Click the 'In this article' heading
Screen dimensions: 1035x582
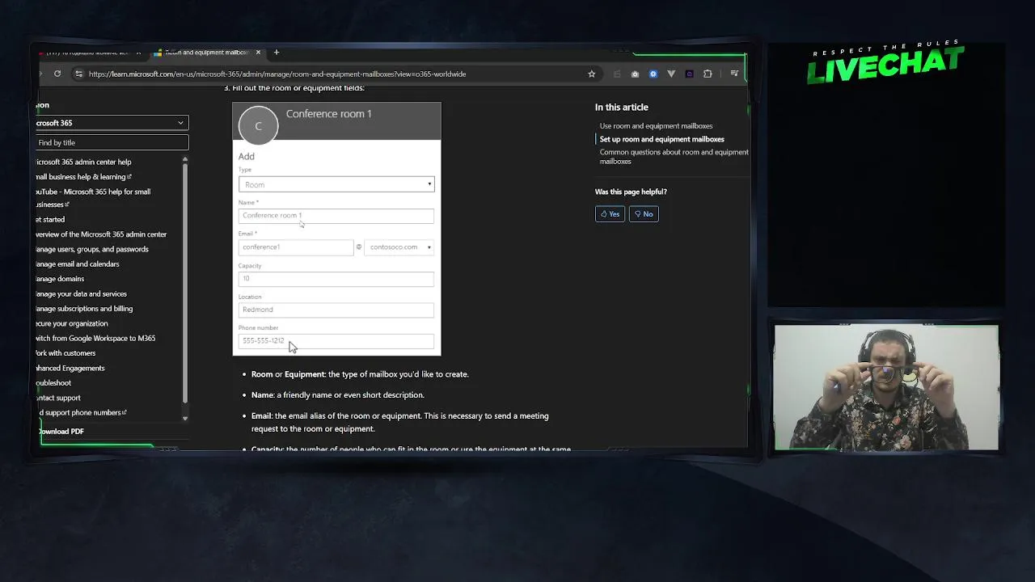622,107
